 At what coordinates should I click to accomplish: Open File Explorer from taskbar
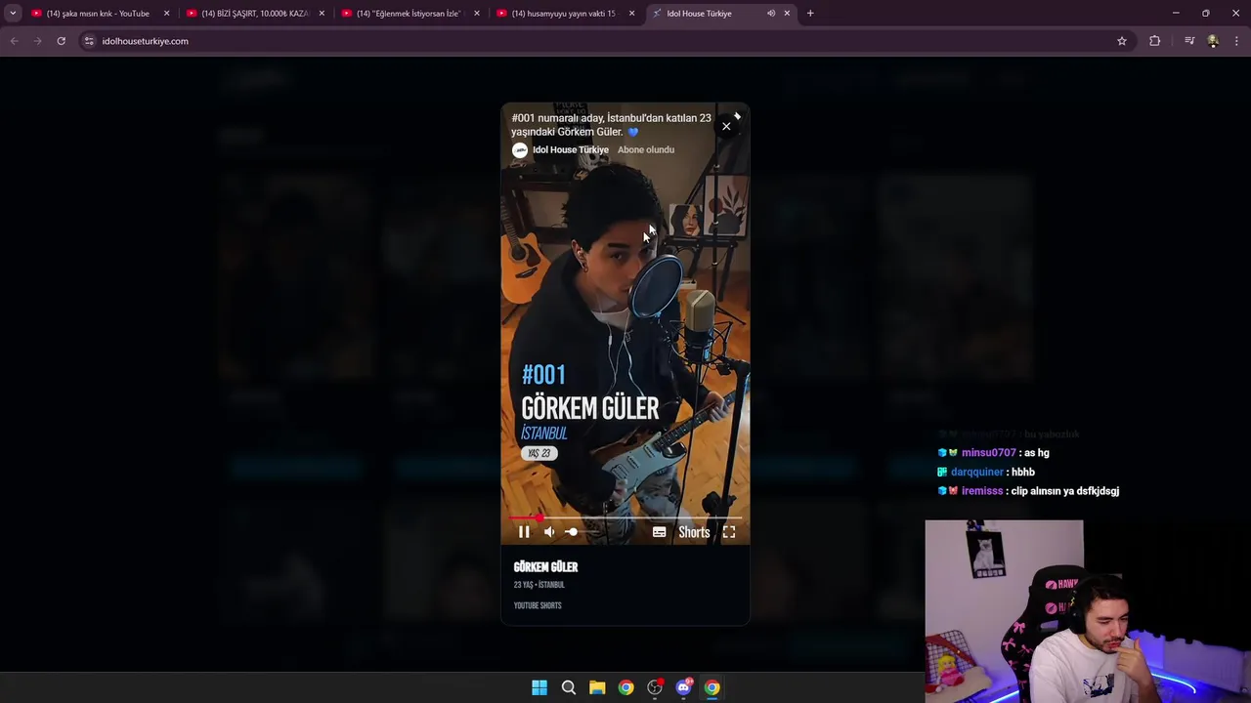pos(597,687)
